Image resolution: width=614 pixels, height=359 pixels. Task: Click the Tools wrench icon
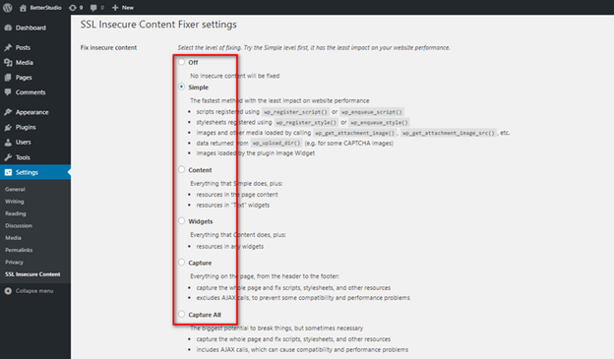coord(8,157)
